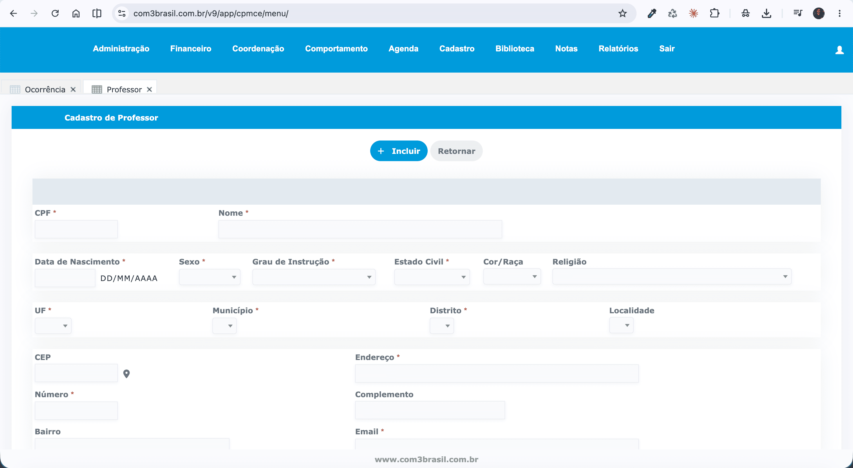Open the user profile icon in header
This screenshot has height=468, width=853.
coord(839,50)
